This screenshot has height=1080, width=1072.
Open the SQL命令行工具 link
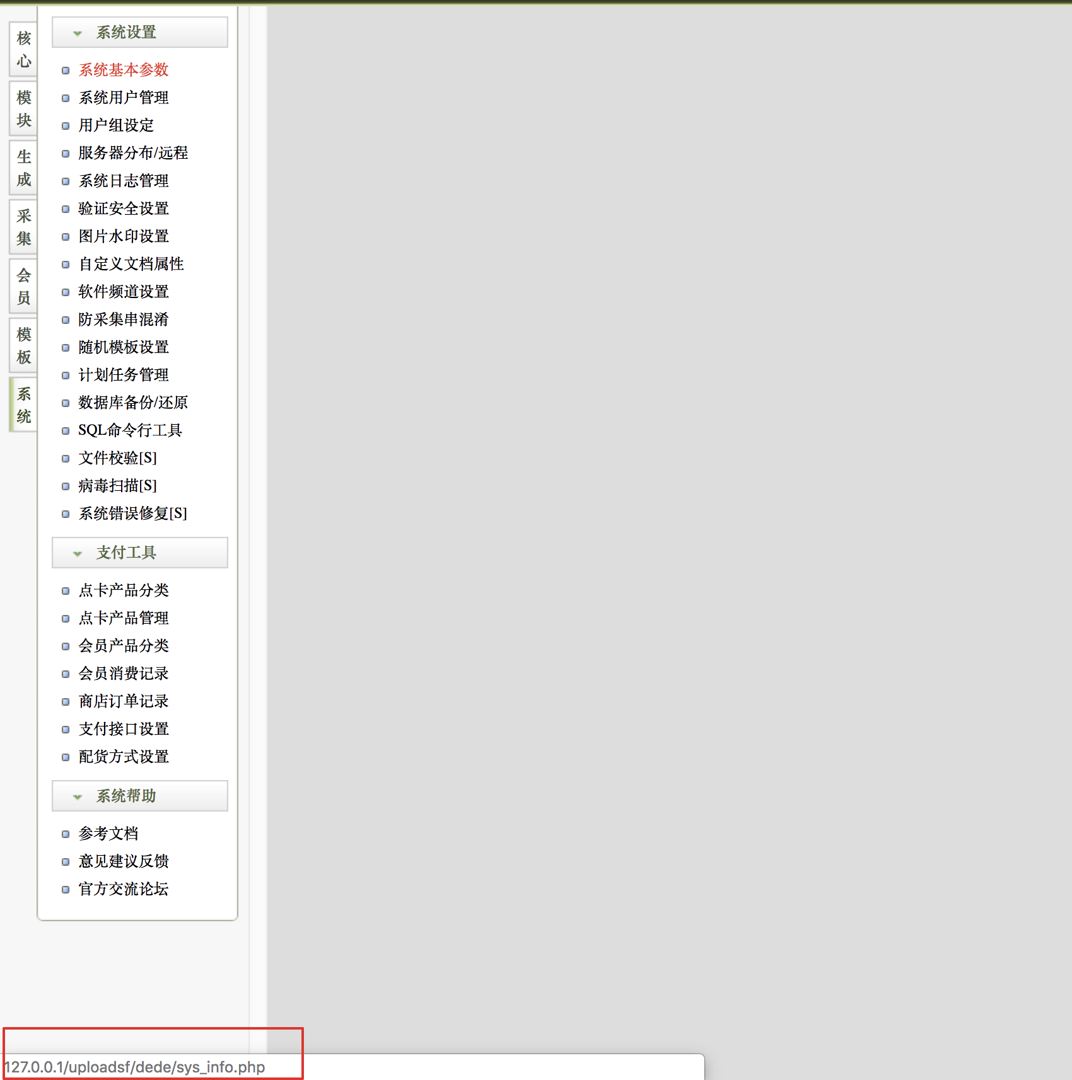coord(130,430)
